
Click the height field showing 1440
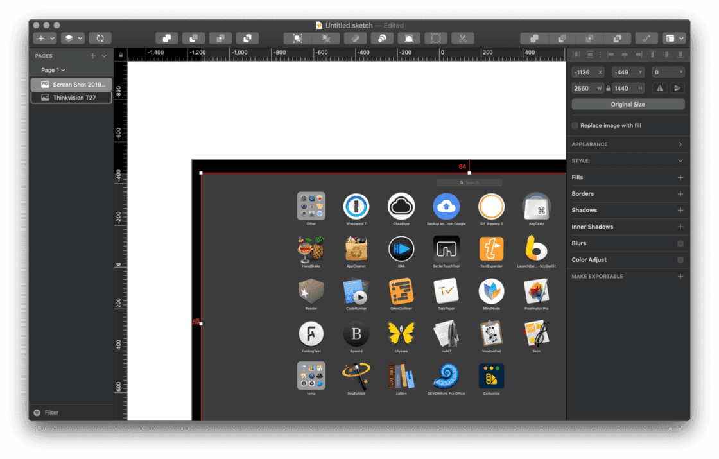tap(628, 88)
